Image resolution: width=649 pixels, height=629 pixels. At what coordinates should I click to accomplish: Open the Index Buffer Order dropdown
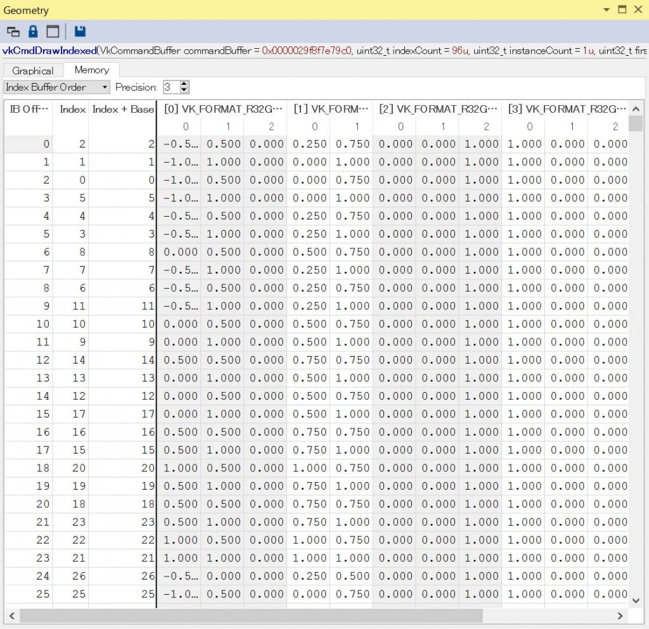(56, 87)
